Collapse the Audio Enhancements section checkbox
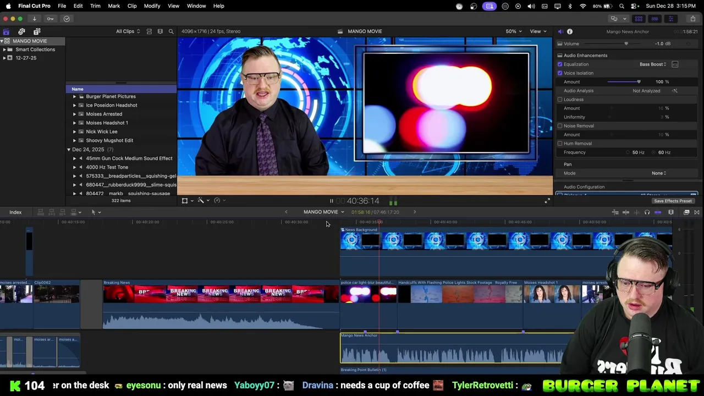This screenshot has height=396, width=704. pos(560,56)
